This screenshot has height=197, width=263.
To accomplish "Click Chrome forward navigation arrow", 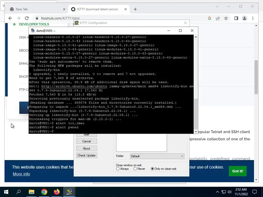I will tap(18, 18).
